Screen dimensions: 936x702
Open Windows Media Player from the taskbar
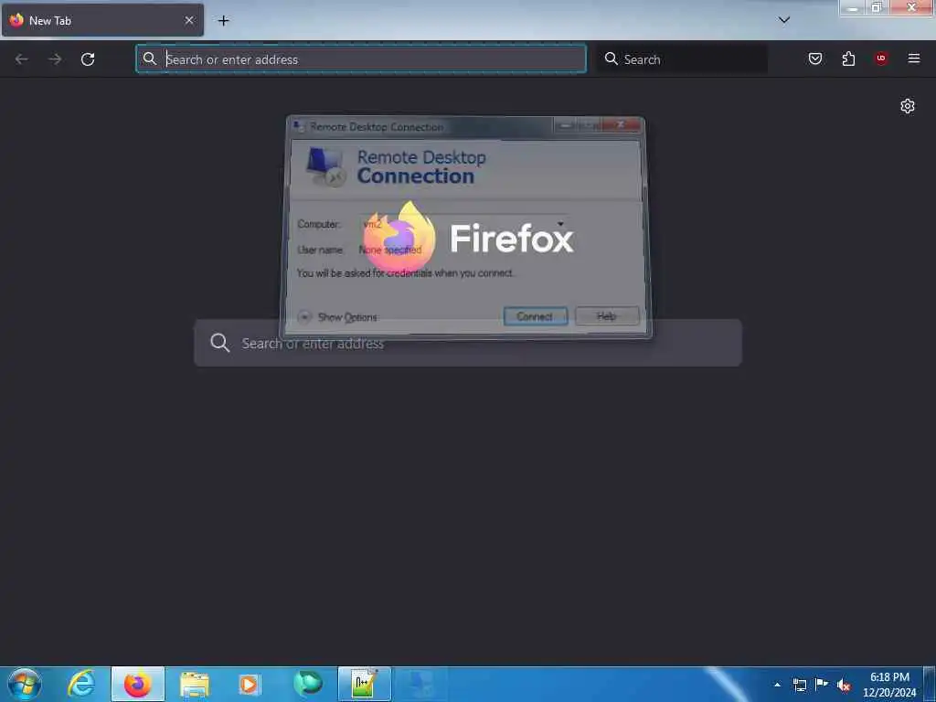250,685
